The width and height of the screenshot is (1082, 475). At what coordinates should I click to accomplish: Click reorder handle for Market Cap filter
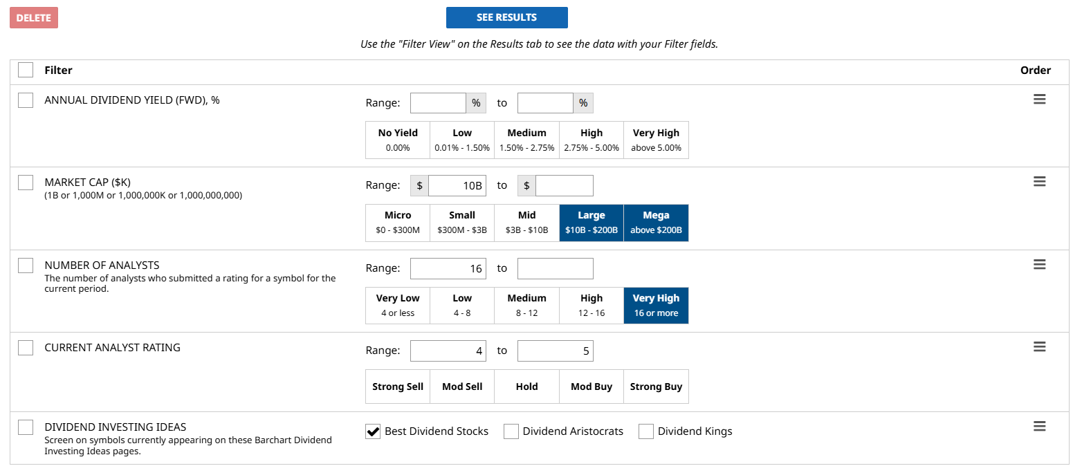(1039, 182)
